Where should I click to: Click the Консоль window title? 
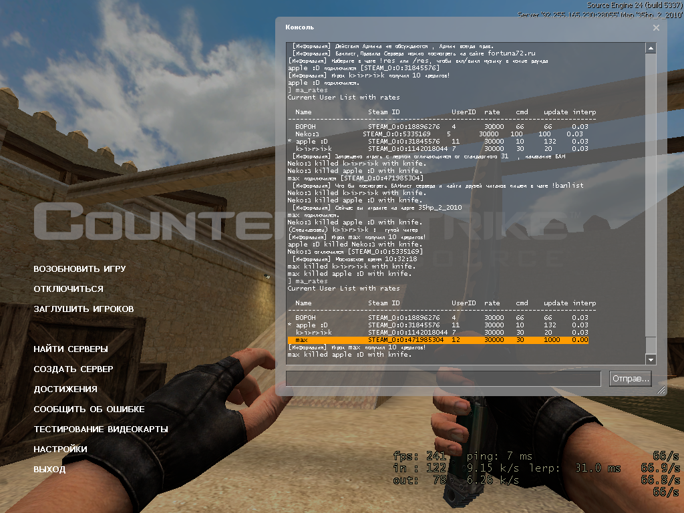click(x=300, y=27)
